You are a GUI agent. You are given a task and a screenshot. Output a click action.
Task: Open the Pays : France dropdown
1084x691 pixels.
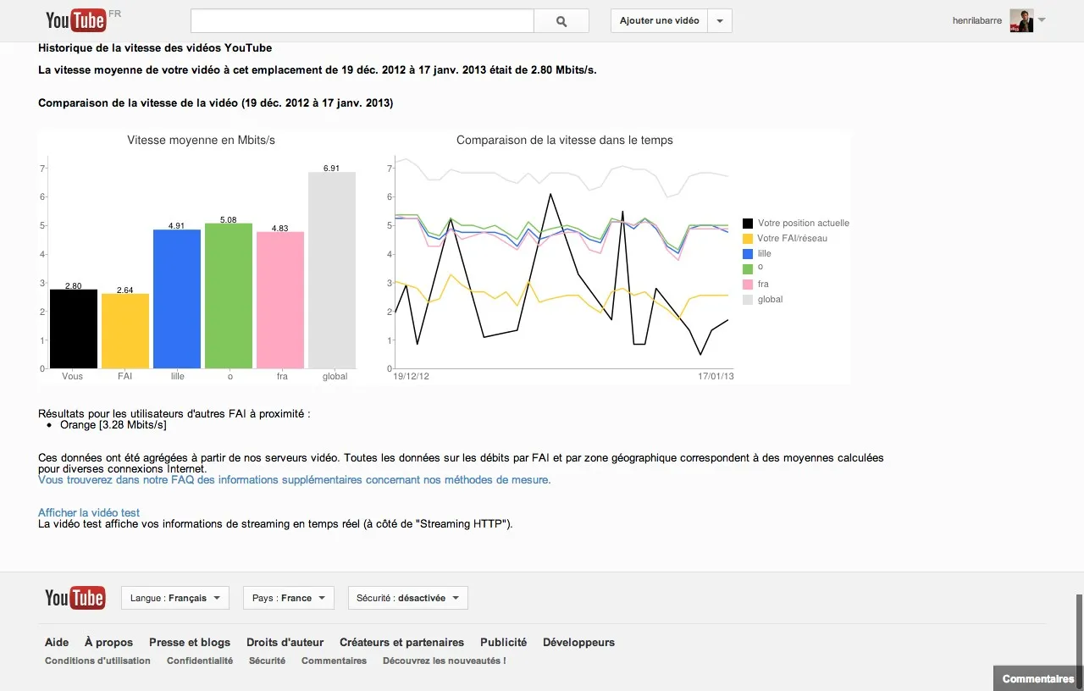[x=289, y=598]
